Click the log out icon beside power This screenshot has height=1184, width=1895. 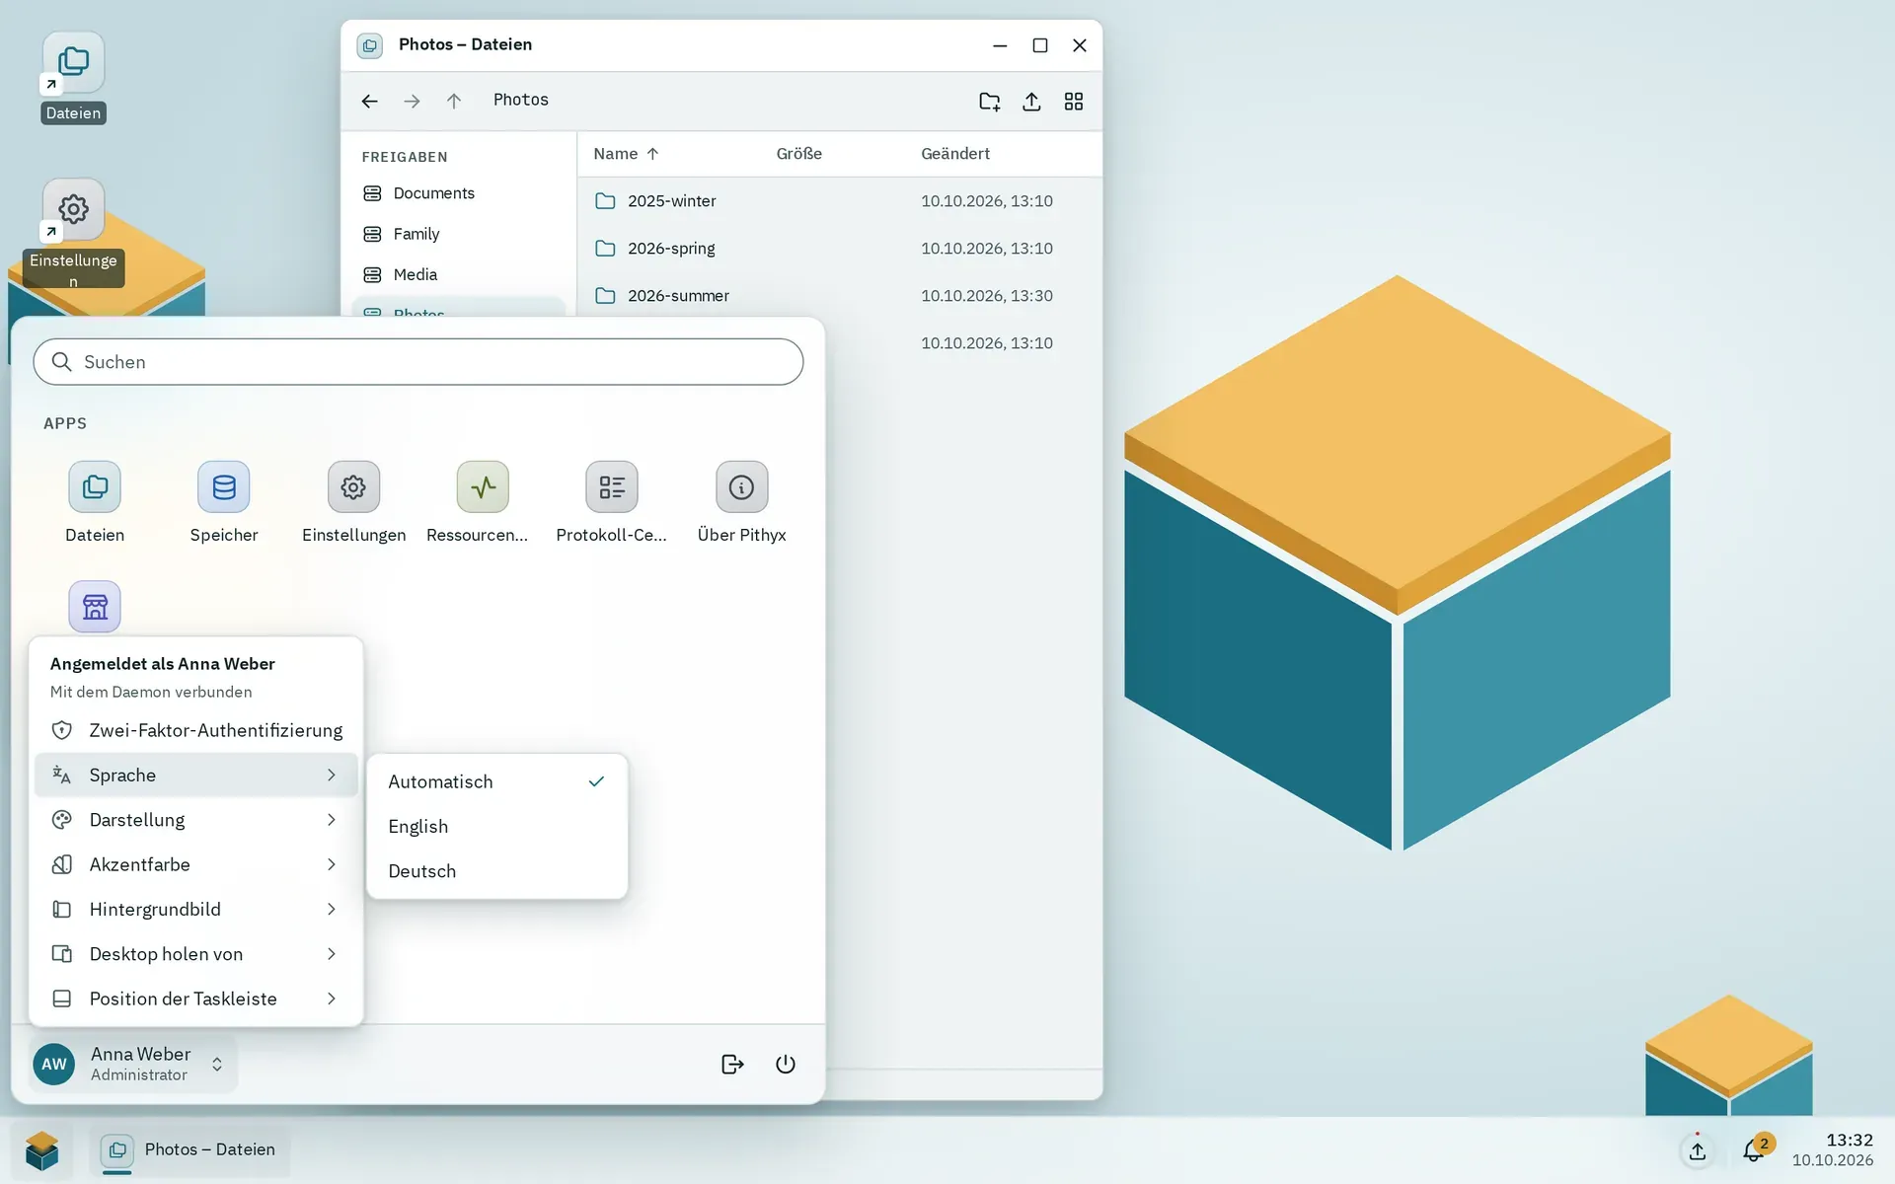click(732, 1064)
